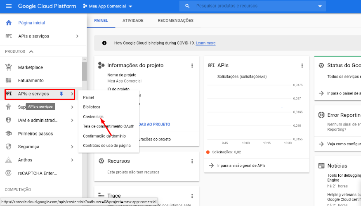Expand the Suporte submenu chevron

pos(72,107)
